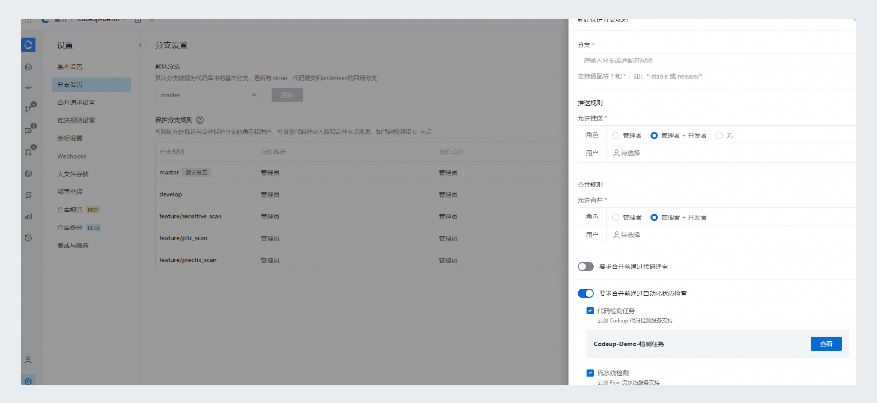Click the help icon beside 保护分支规则
The width and height of the screenshot is (877, 403).
click(200, 120)
